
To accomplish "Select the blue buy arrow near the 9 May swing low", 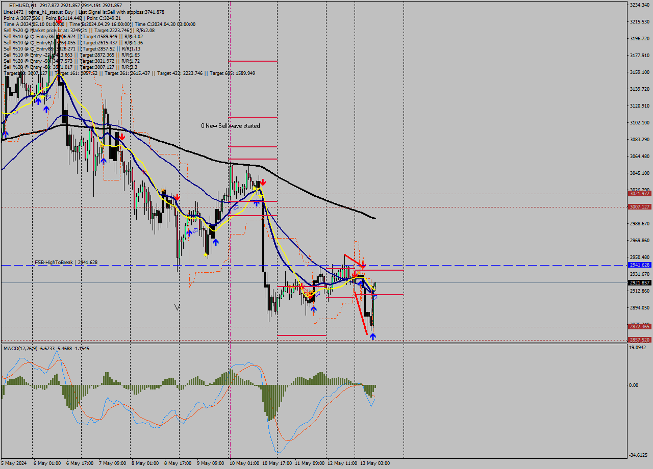I will [215, 242].
